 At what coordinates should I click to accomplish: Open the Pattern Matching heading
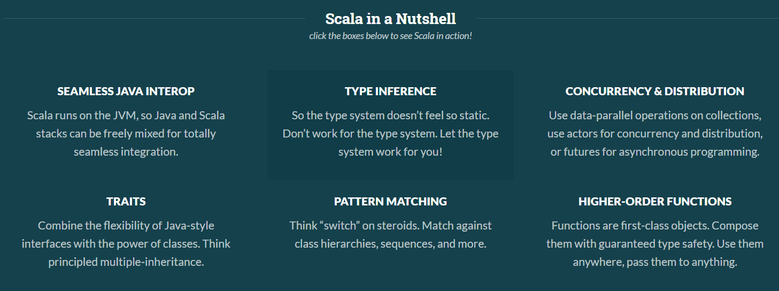[x=390, y=202]
